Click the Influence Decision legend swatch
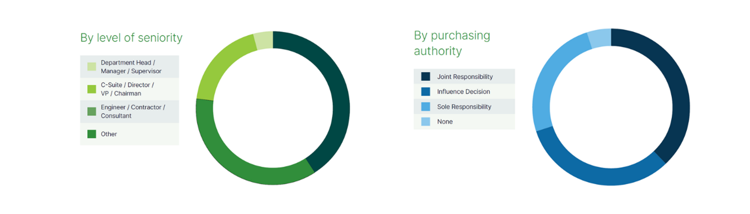750x214 pixels. click(x=426, y=91)
